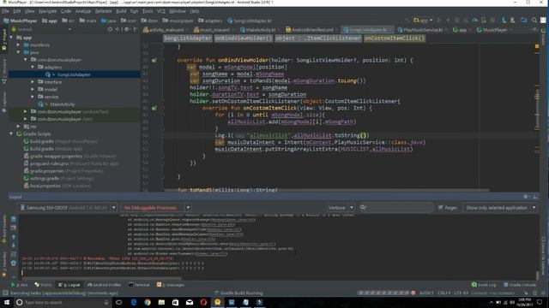This screenshot has width=549, height=308.
Task: Expand the manifests folder
Action: (x=18, y=45)
